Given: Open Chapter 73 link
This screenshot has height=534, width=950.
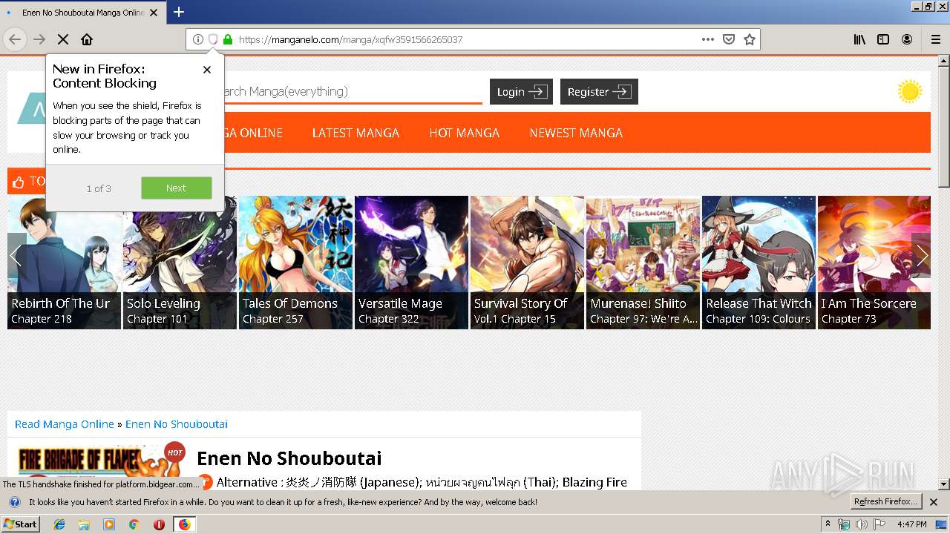Looking at the screenshot, I should coord(849,319).
